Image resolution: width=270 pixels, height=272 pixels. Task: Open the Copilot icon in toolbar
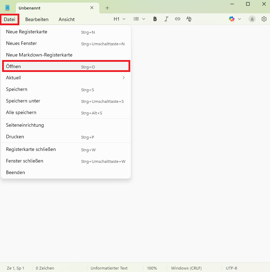(232, 19)
